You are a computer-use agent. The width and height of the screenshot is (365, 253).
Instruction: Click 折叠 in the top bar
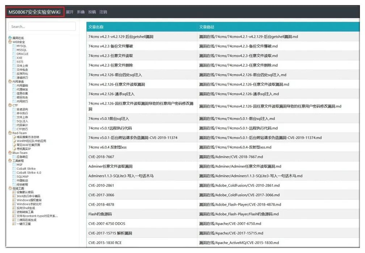coord(81,12)
